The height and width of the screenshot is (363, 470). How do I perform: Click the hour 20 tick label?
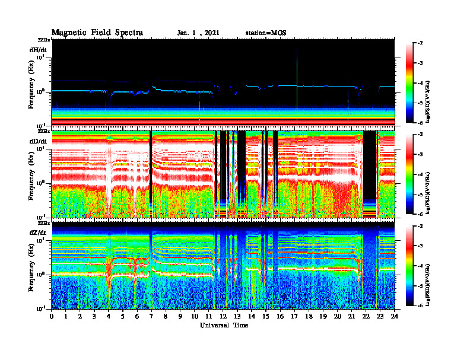338,317
